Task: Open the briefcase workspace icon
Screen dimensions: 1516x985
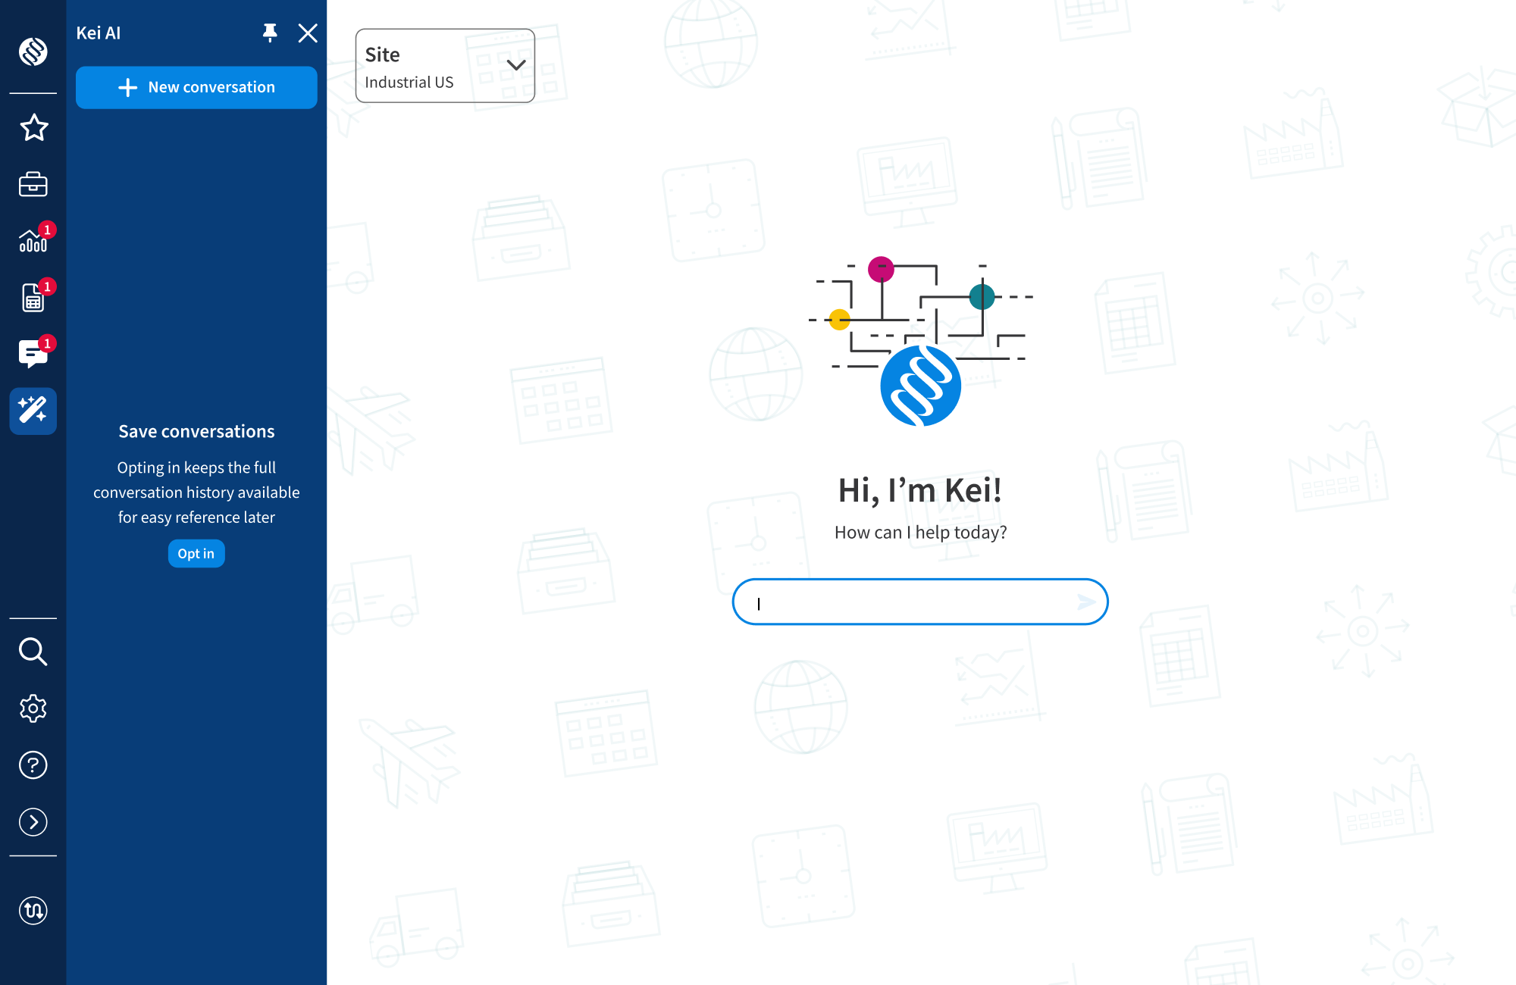Action: point(33,184)
